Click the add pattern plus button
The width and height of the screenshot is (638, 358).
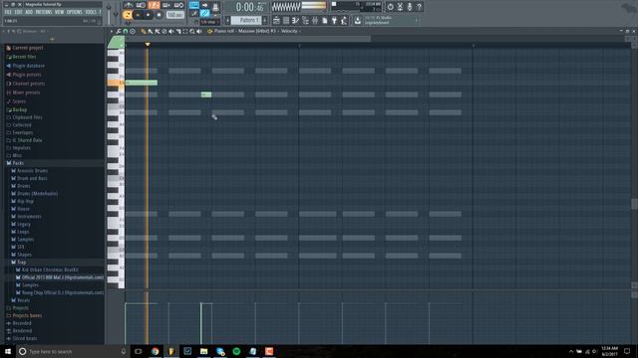click(265, 20)
